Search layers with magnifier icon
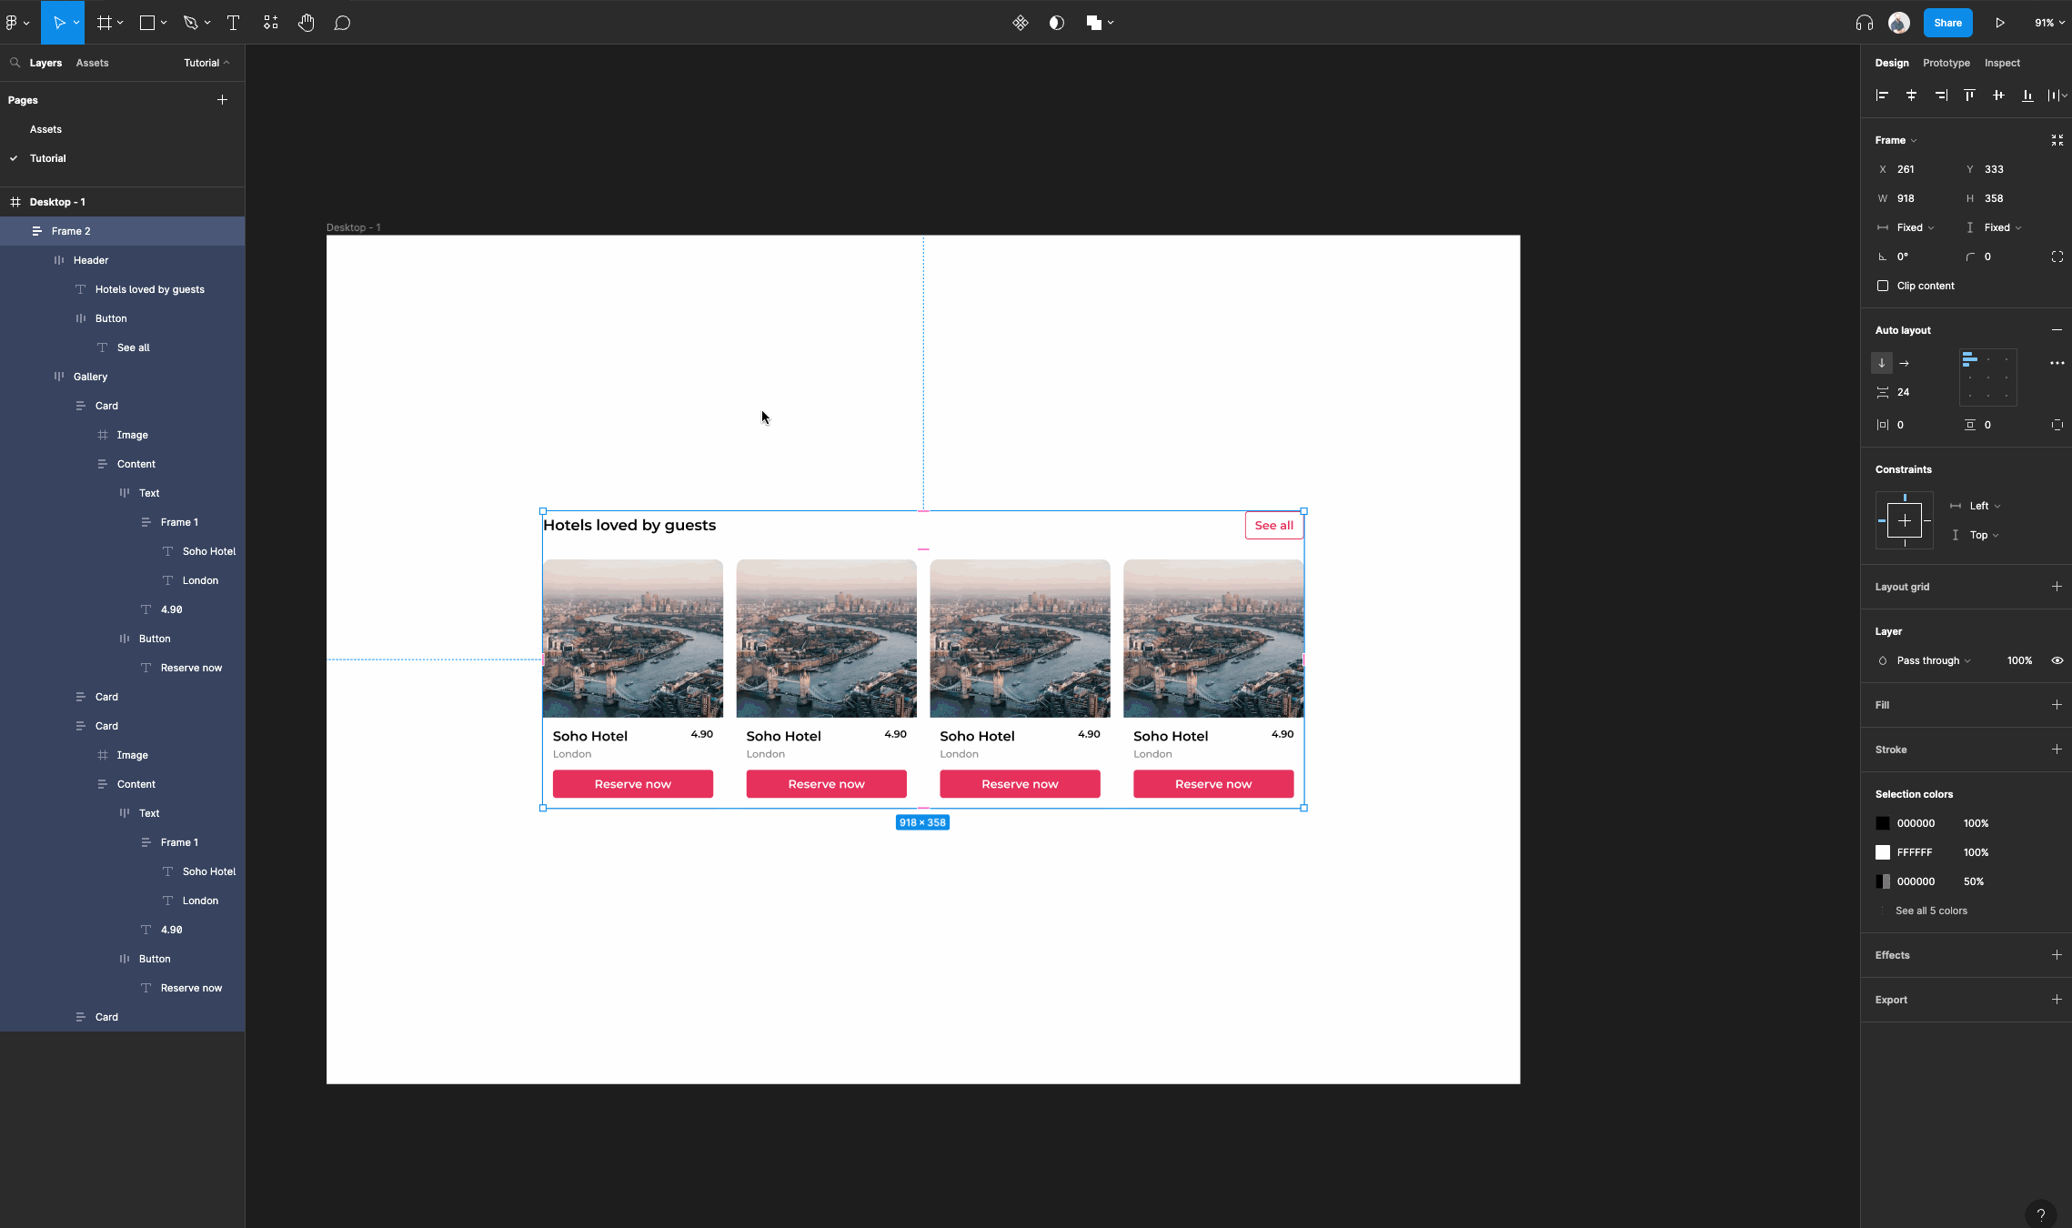 tap(15, 63)
